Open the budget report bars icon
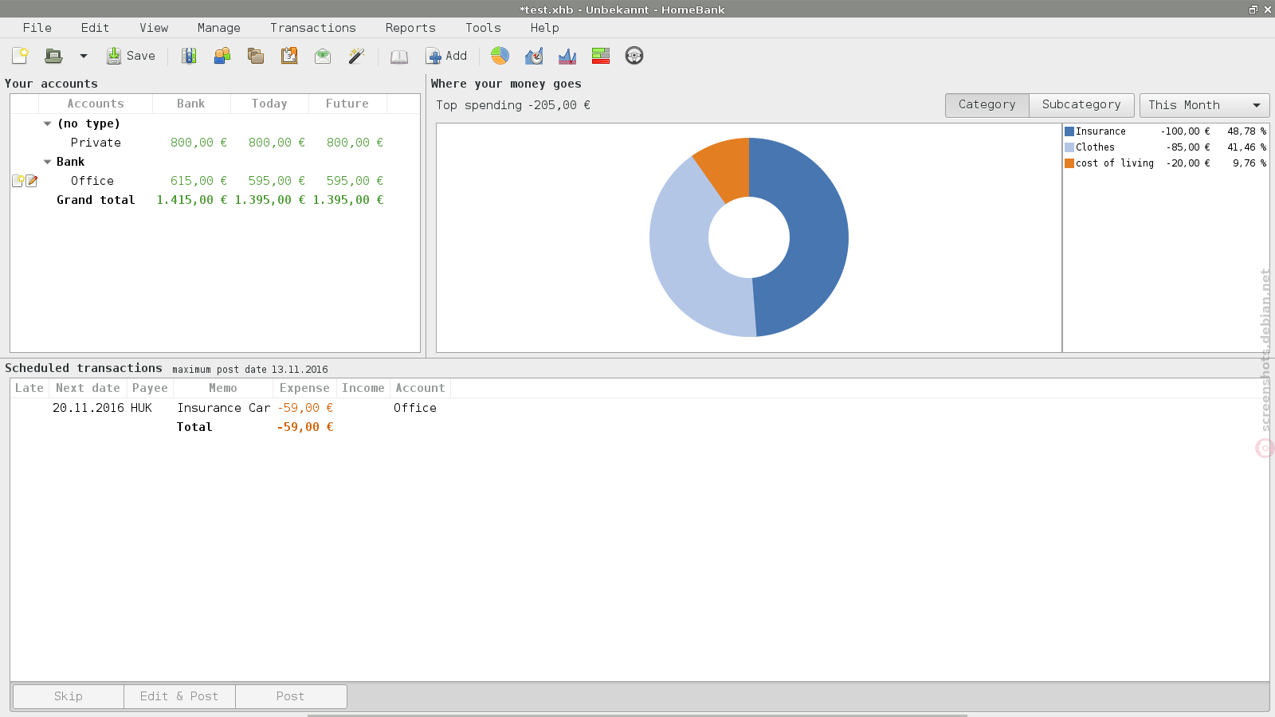 coord(601,56)
